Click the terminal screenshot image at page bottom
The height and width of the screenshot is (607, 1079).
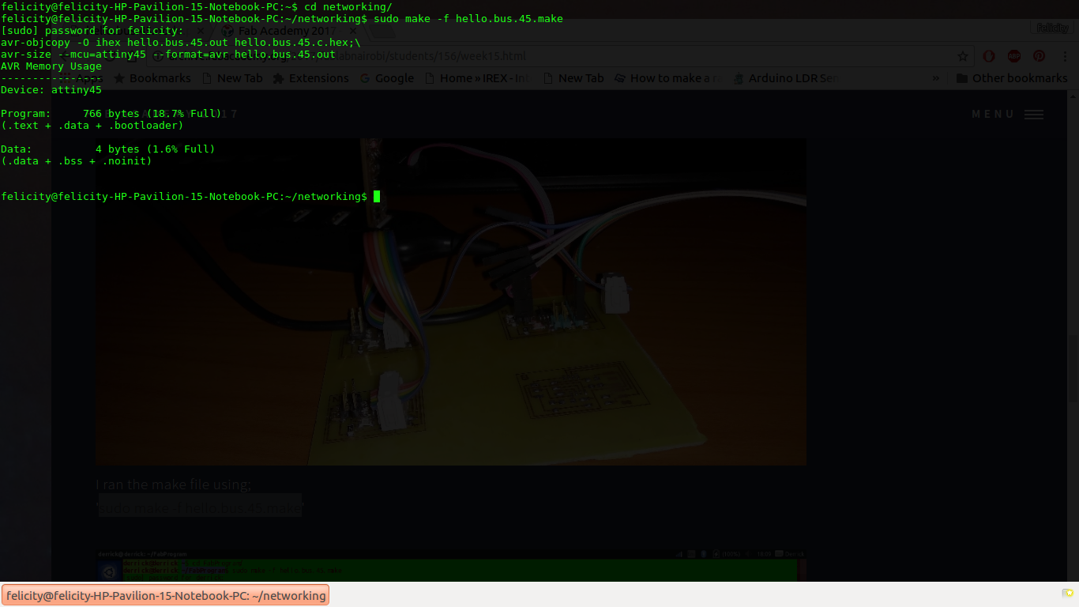(x=451, y=566)
